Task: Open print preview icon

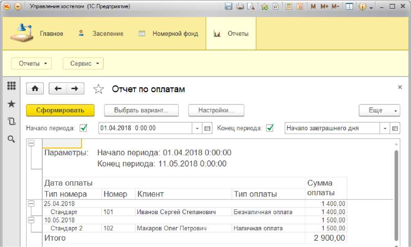Action: tap(251, 6)
